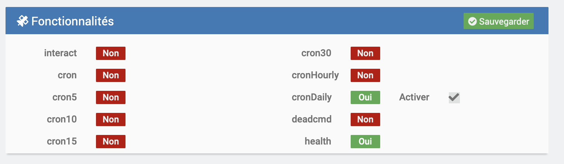The height and width of the screenshot is (164, 564).
Task: Uncheck the Activer checkbox for cronDaily
Action: [454, 97]
